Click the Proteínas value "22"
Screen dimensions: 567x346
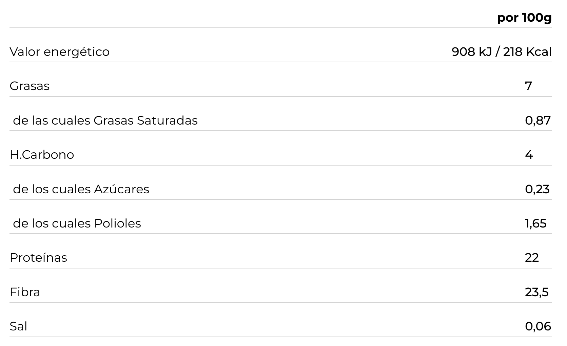(532, 258)
